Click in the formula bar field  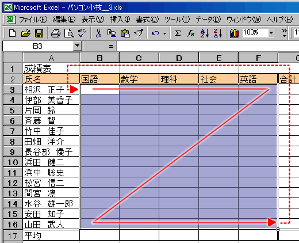coord(208,46)
